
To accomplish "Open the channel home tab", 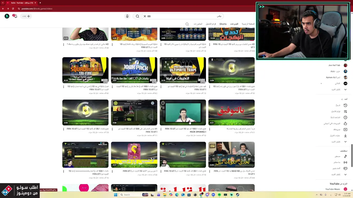I will 248,24.
